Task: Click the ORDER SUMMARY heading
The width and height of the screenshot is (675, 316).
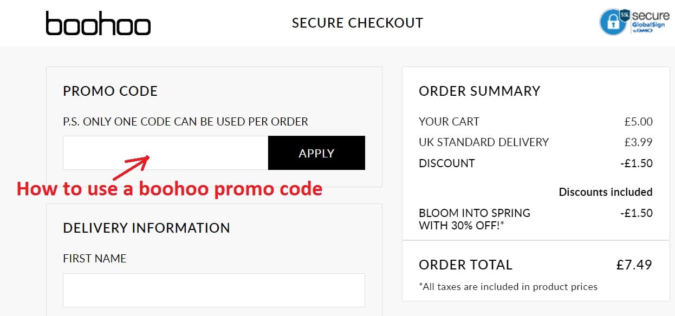Action: [x=479, y=91]
